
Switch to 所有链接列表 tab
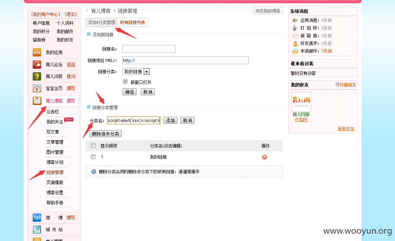(x=132, y=22)
